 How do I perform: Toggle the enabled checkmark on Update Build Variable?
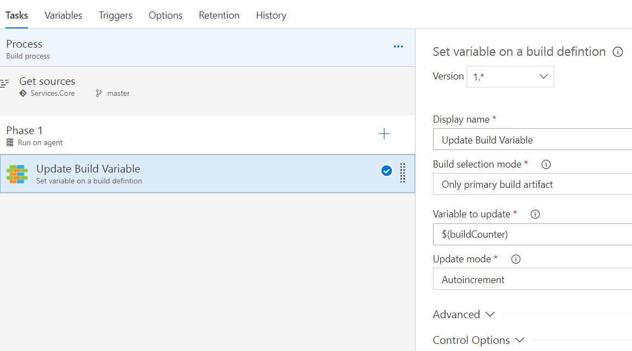pyautogui.click(x=386, y=170)
